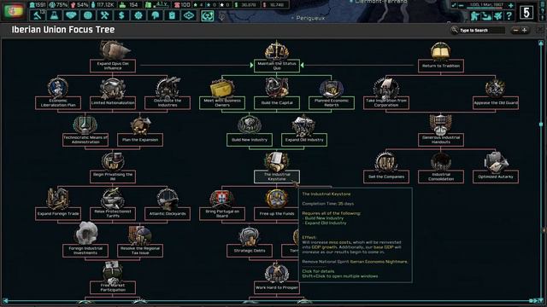
Task: Decrease game speed with the minus
Action: (462, 5)
